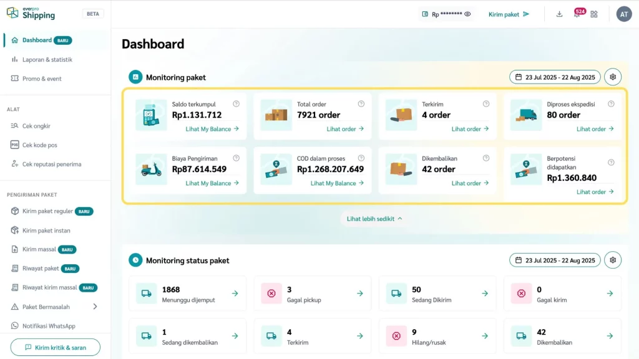
Task: Click the Everpro Shipping logo
Action: point(31,13)
